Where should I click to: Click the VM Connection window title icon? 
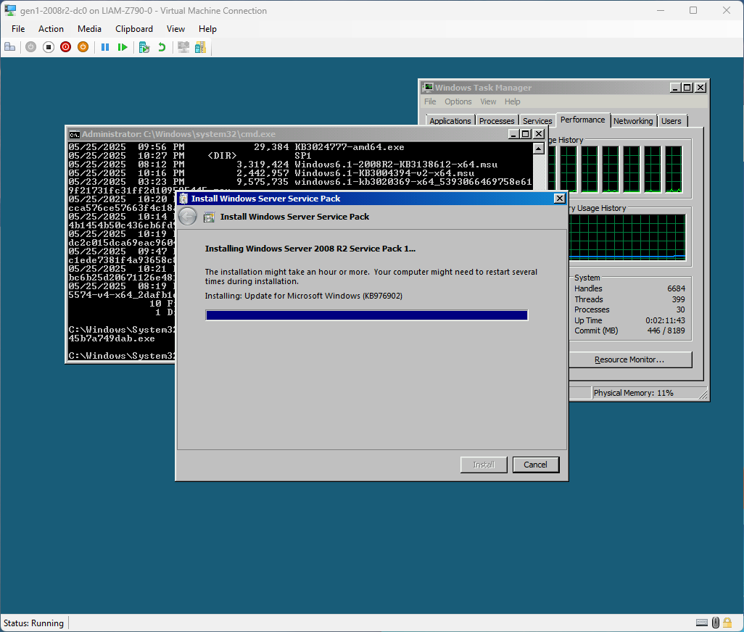tap(10, 10)
